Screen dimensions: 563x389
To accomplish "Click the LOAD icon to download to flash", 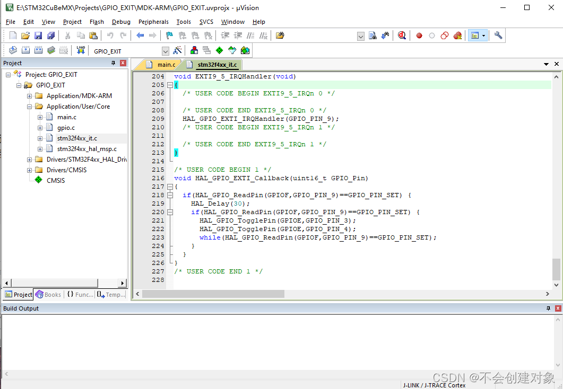I will coord(81,50).
